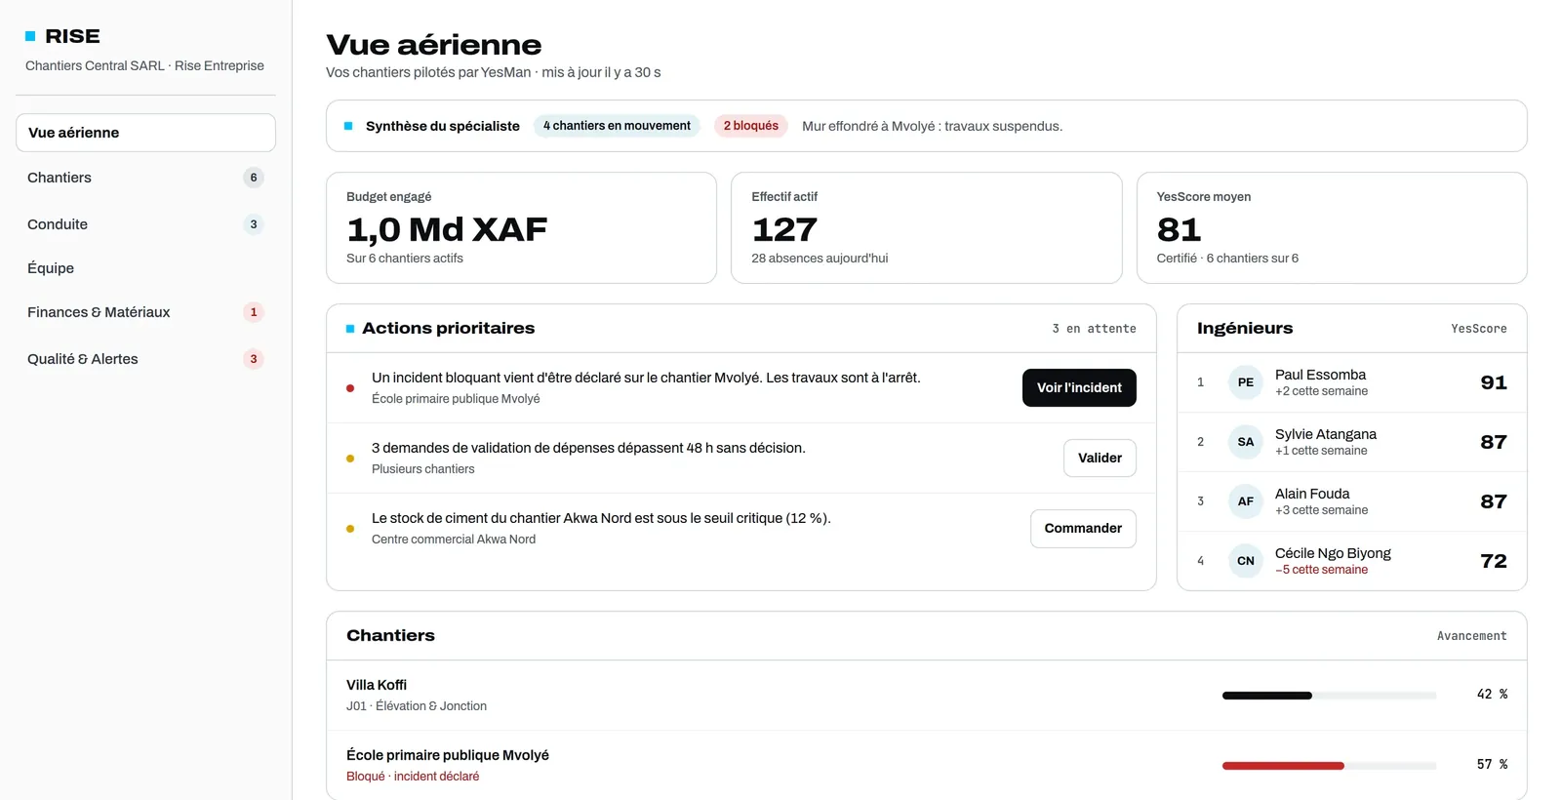Click the Chantiers count badge 6
The image size is (1561, 800).
254,178
